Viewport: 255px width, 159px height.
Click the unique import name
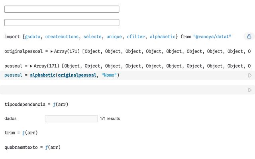(114, 37)
